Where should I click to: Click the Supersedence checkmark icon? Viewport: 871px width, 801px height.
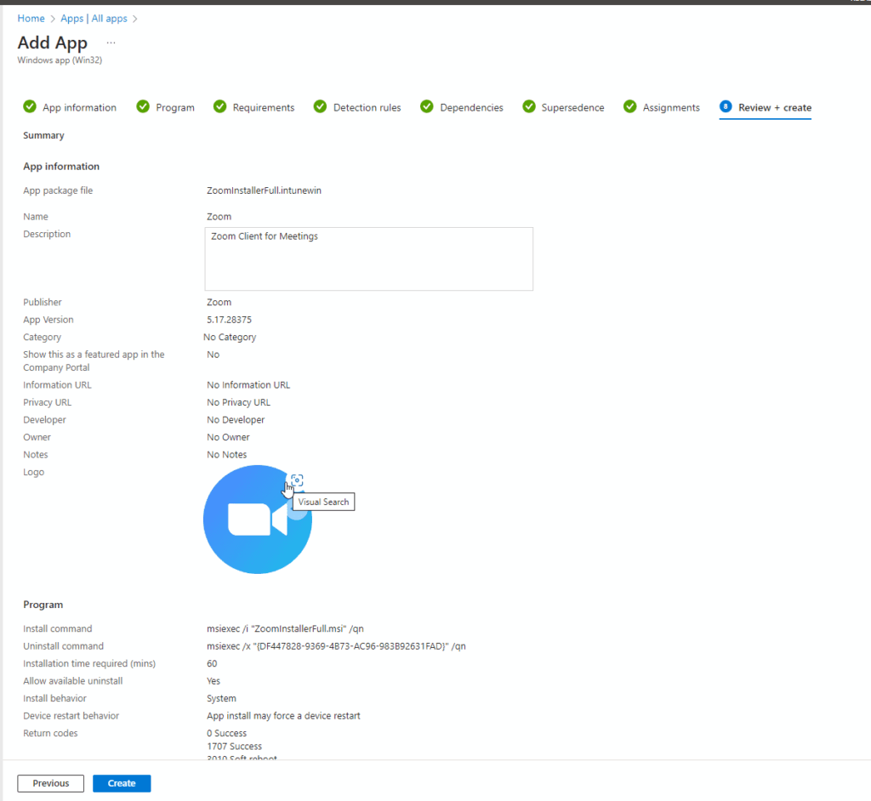coord(531,106)
